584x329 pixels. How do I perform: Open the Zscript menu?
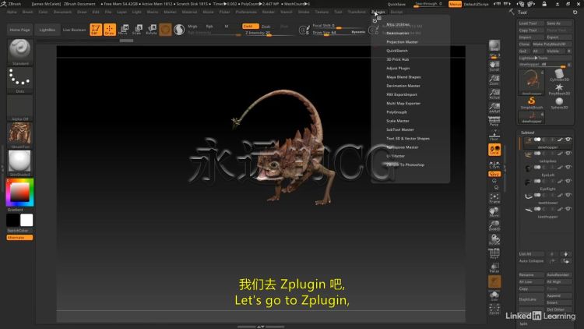click(x=396, y=12)
